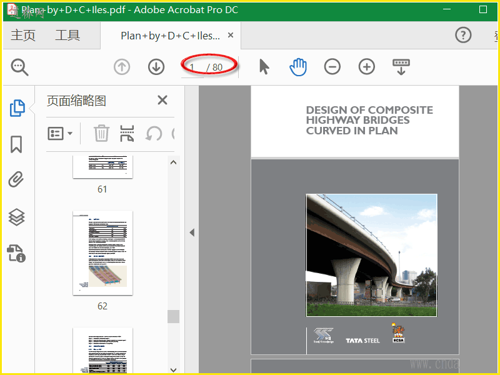Go to next page arrow
This screenshot has height=375, width=500.
coord(156,67)
